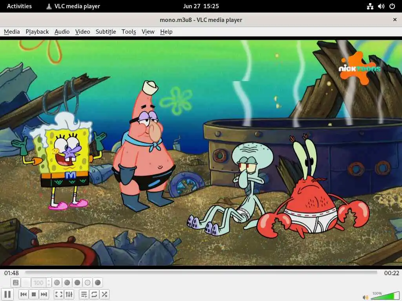Show extended settings equalizer dialog
Screen dimensions: 402x301
click(69, 294)
